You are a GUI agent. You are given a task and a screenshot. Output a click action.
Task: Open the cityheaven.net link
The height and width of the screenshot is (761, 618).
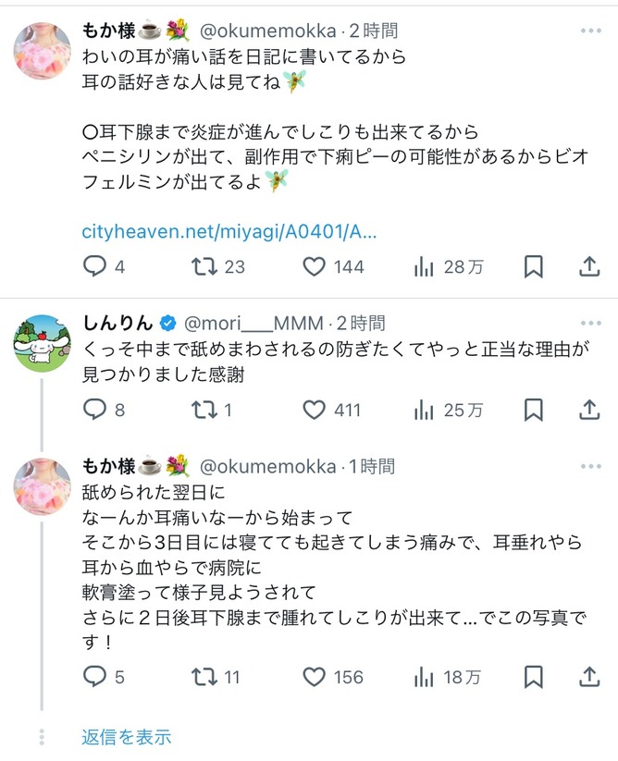(x=229, y=230)
